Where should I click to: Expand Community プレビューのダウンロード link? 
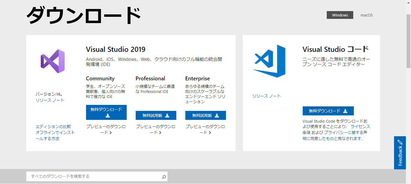tap(106, 129)
